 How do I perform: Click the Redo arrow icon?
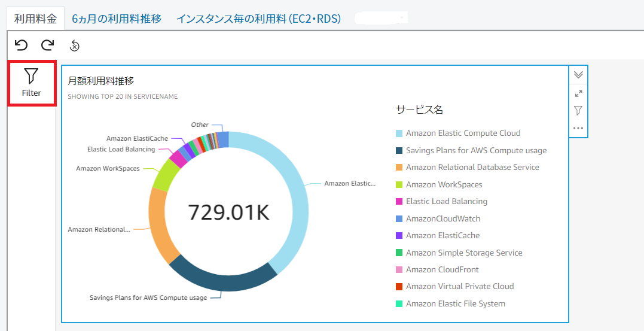click(x=48, y=45)
